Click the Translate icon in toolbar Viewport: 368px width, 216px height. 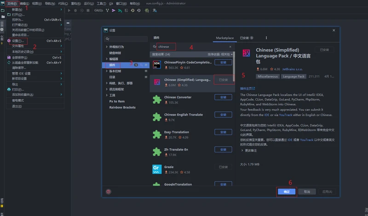point(155,10)
